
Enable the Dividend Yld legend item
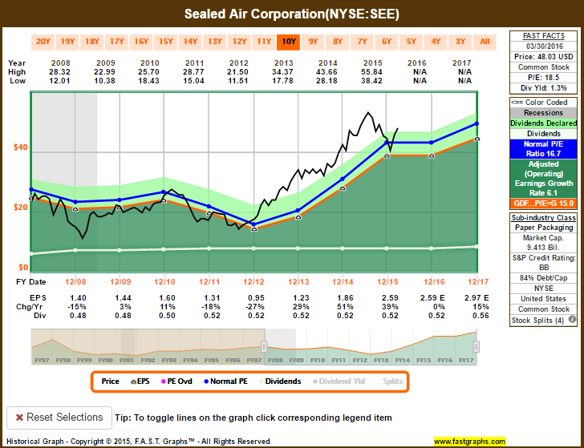coord(339,381)
